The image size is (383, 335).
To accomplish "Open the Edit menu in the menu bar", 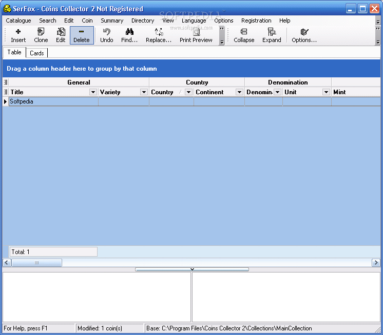I will click(x=69, y=20).
